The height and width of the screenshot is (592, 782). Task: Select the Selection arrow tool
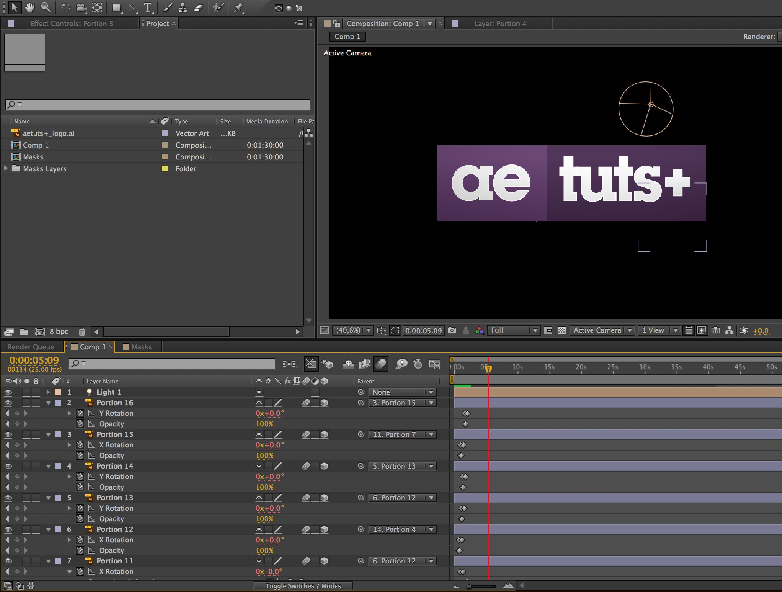[x=15, y=7]
